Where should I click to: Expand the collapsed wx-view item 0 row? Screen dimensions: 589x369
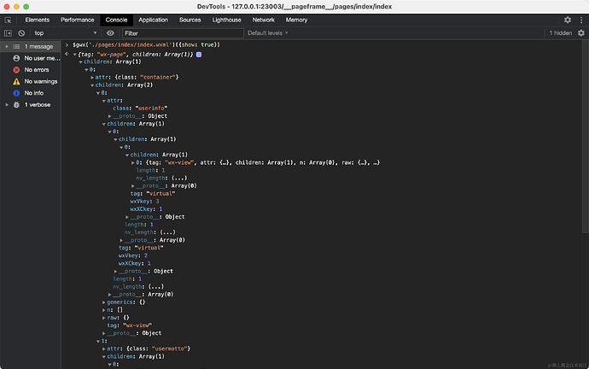click(132, 162)
